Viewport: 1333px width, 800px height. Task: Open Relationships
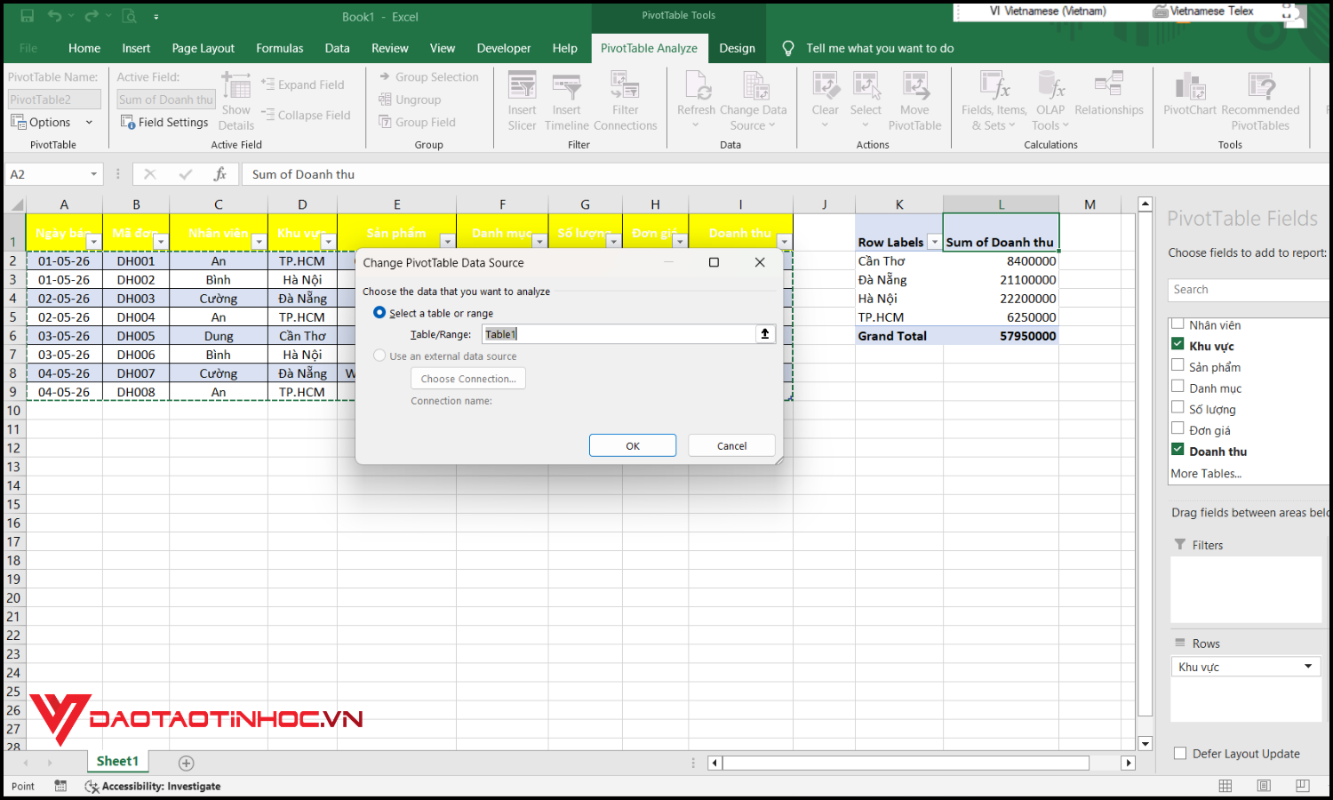1109,94
